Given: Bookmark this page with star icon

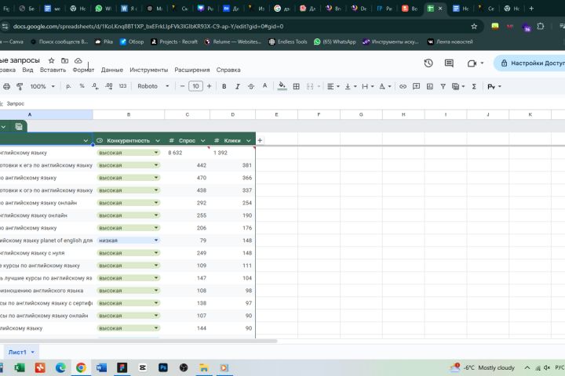Looking at the screenshot, I should [474, 27].
